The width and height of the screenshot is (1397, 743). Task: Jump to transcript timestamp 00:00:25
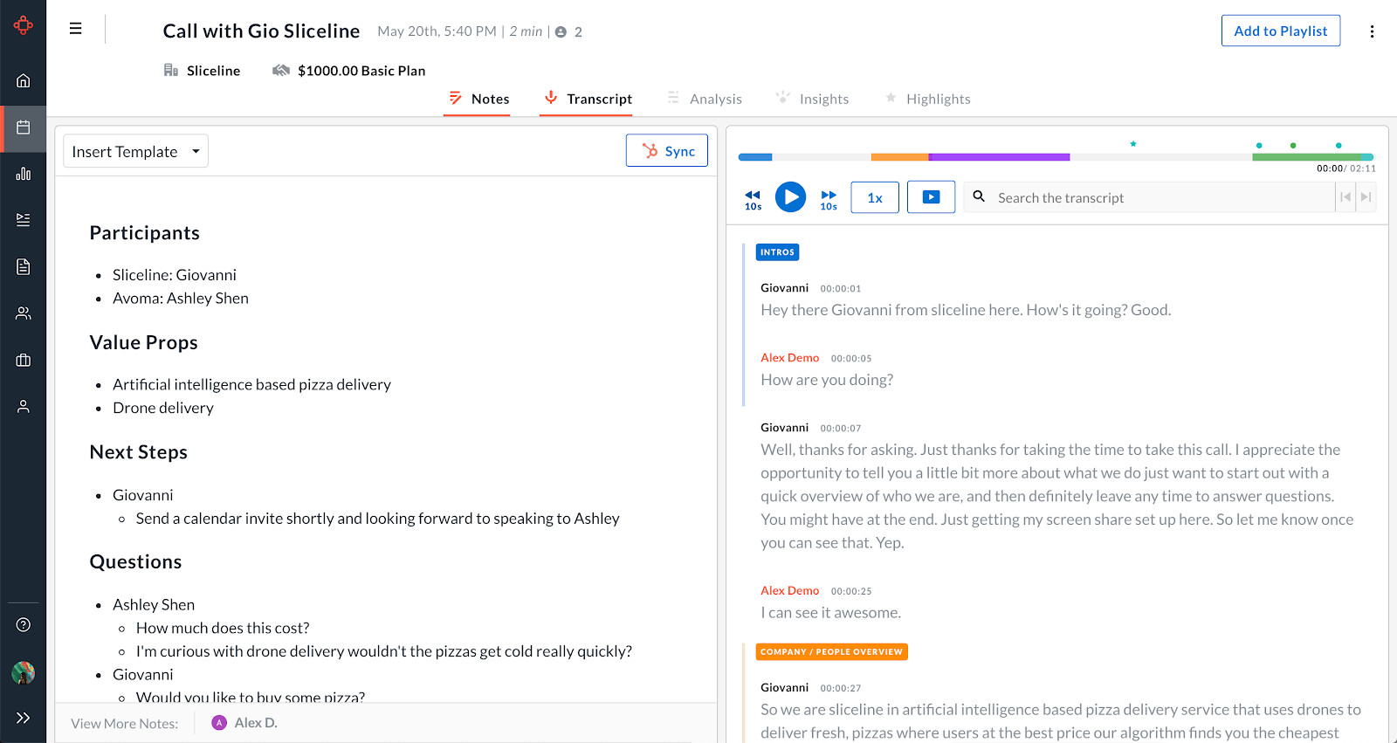pyautogui.click(x=851, y=592)
